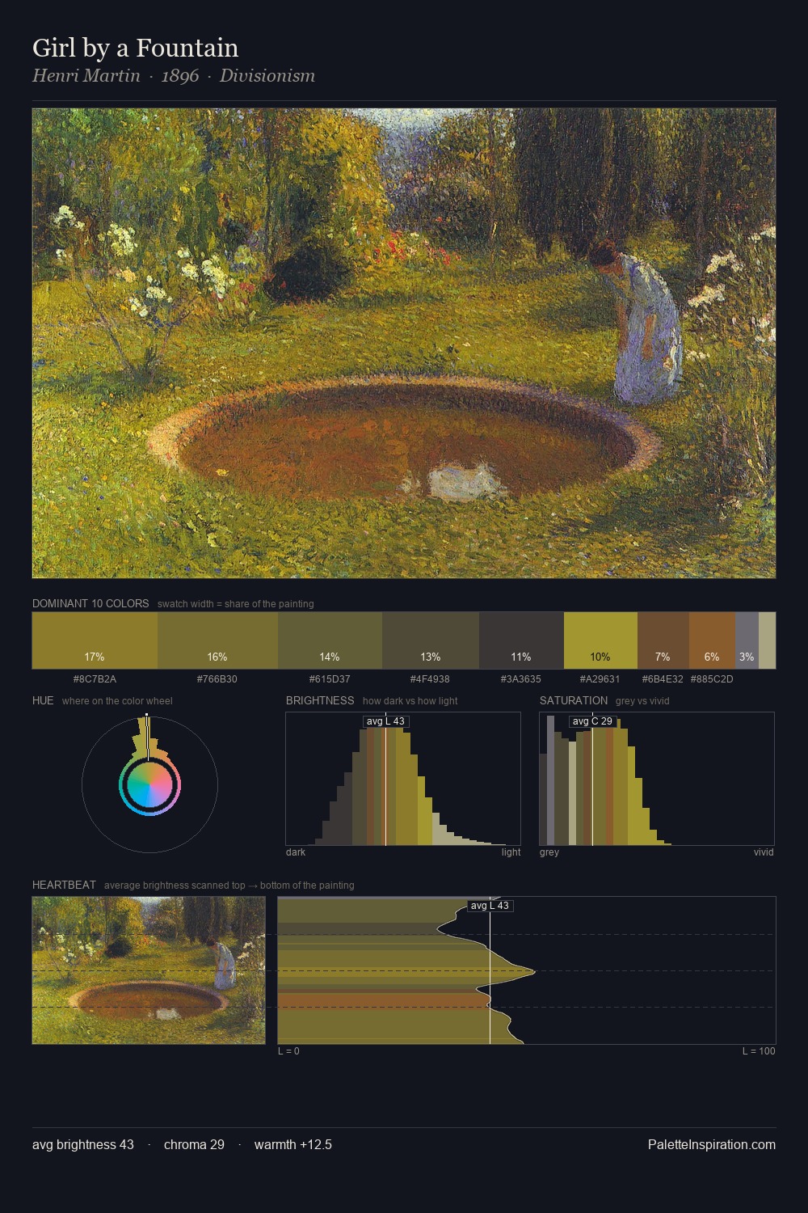Select the #885C2D hex text
Screen dimensions: 808x1213
(x=712, y=679)
